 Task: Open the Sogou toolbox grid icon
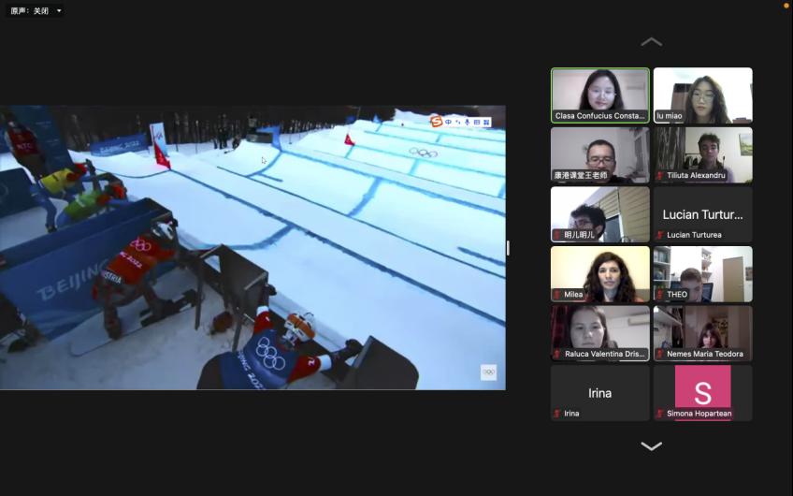[486, 122]
